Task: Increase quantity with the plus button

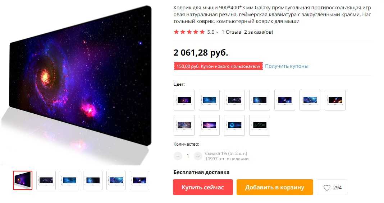Action: [198, 156]
